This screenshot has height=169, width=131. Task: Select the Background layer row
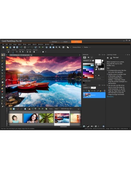(x=94, y=95)
